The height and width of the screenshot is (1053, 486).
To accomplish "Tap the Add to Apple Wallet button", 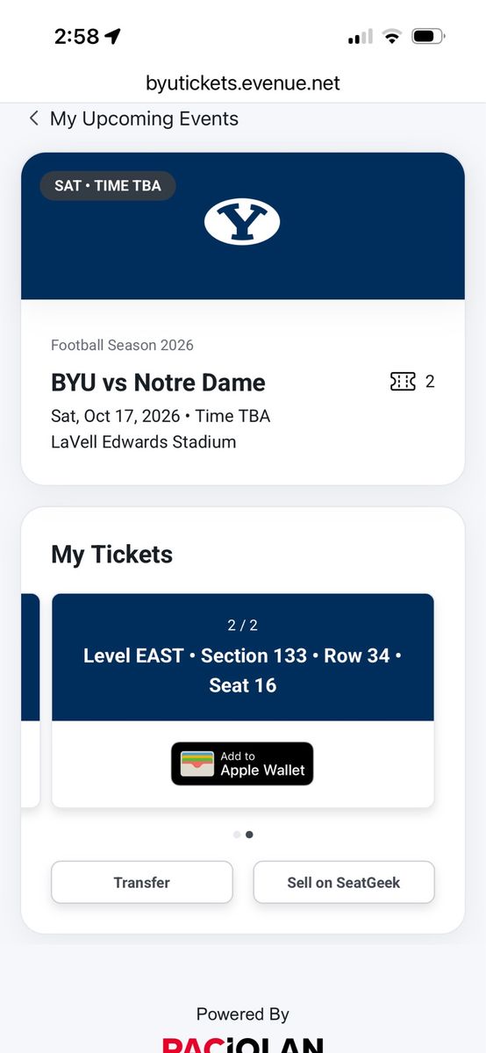I will [242, 763].
